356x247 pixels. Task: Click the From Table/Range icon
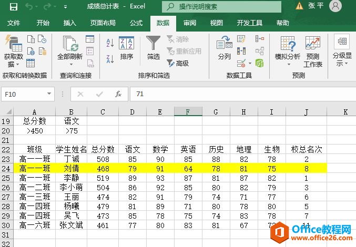30,63
